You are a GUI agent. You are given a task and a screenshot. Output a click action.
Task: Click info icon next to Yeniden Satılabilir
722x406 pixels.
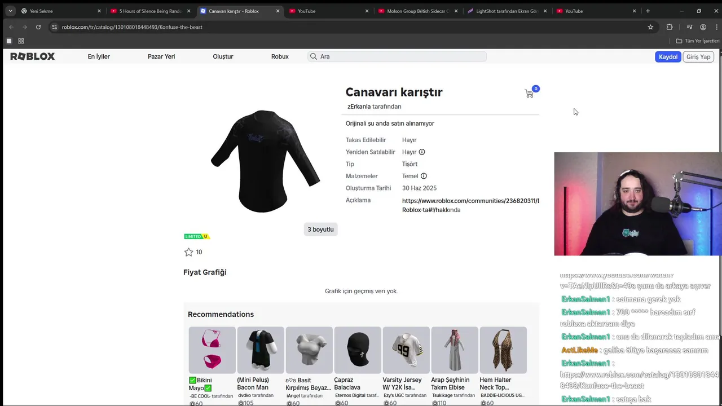[x=422, y=152]
